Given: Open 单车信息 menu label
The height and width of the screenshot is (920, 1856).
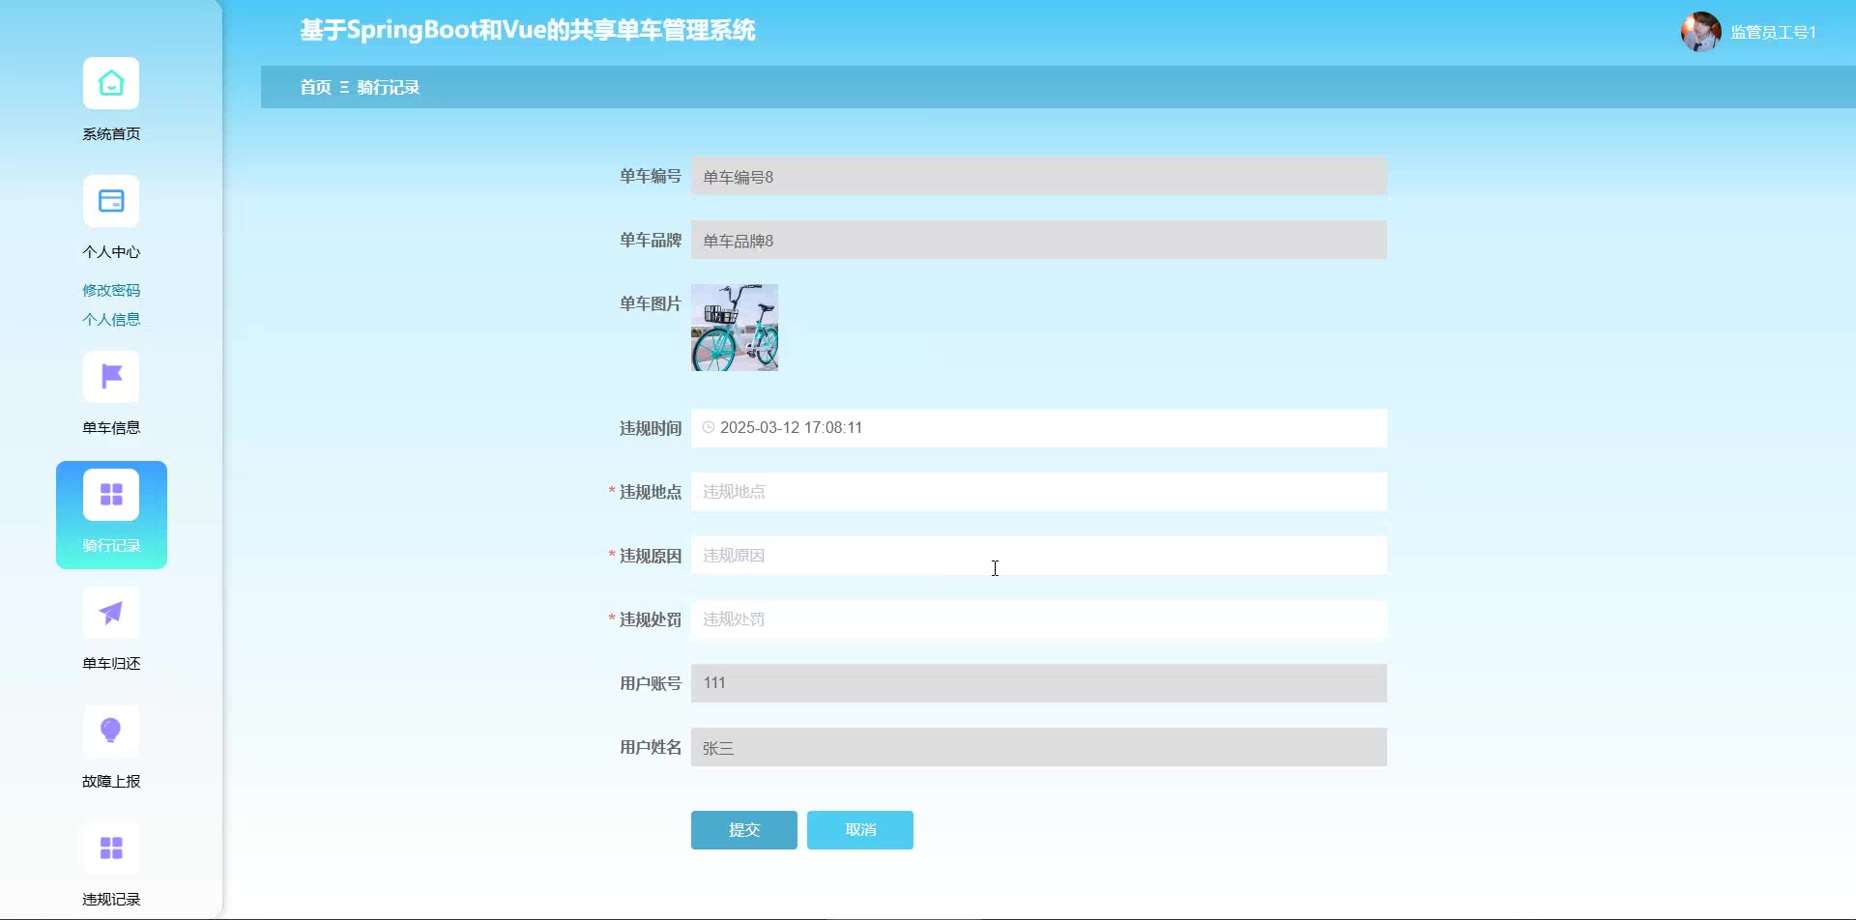Looking at the screenshot, I should [x=111, y=428].
